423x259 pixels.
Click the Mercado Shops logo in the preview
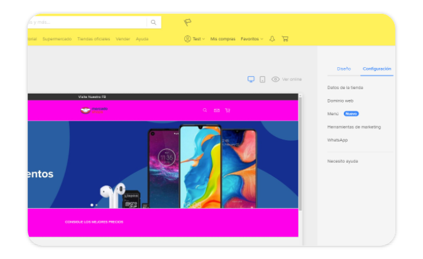[x=94, y=110]
